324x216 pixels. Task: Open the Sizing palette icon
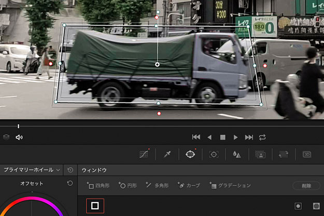283,154
